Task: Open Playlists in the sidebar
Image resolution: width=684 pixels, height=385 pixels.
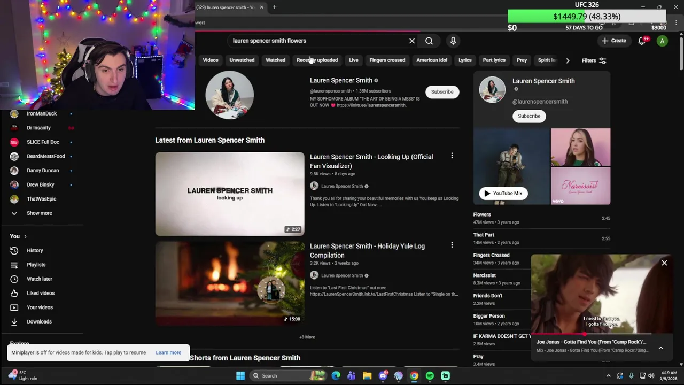Action: pos(35,265)
